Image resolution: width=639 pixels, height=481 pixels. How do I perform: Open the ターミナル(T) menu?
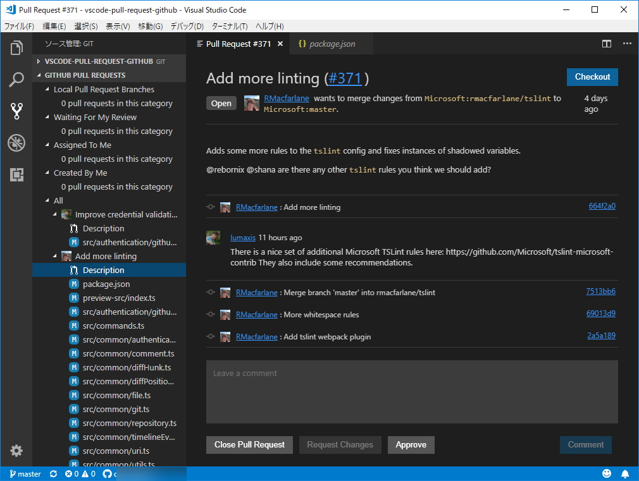click(230, 26)
